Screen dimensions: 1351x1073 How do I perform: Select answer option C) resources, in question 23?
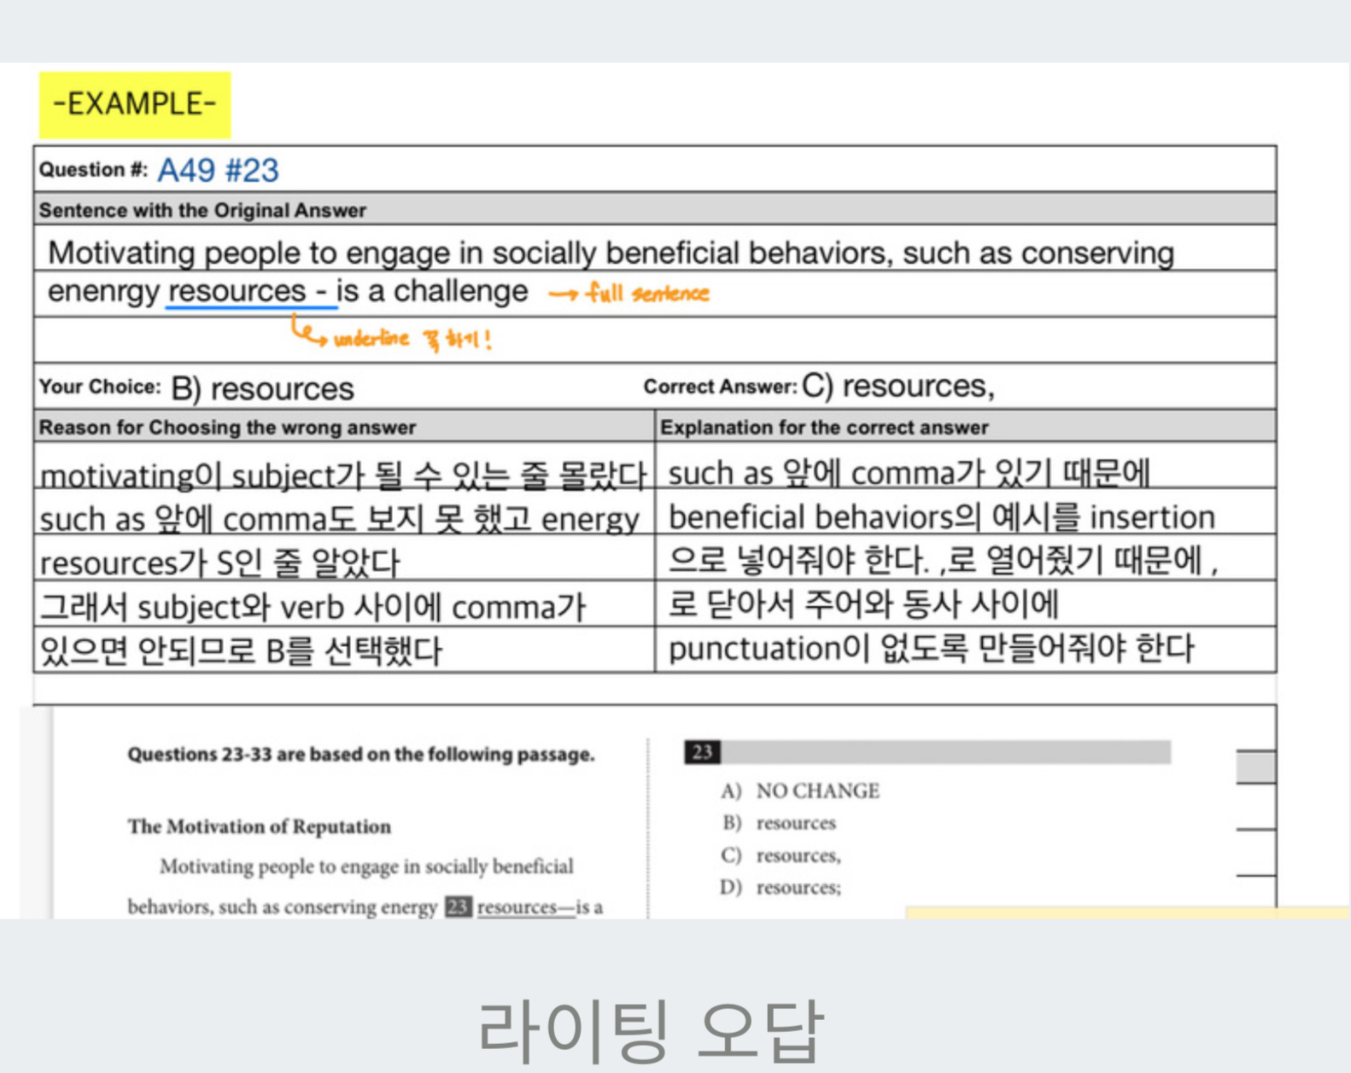tap(781, 855)
